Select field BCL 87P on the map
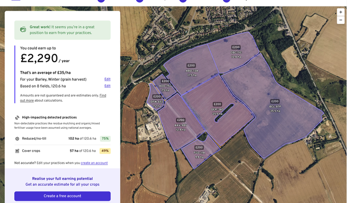Screen dimensions: 347x203 275,106
